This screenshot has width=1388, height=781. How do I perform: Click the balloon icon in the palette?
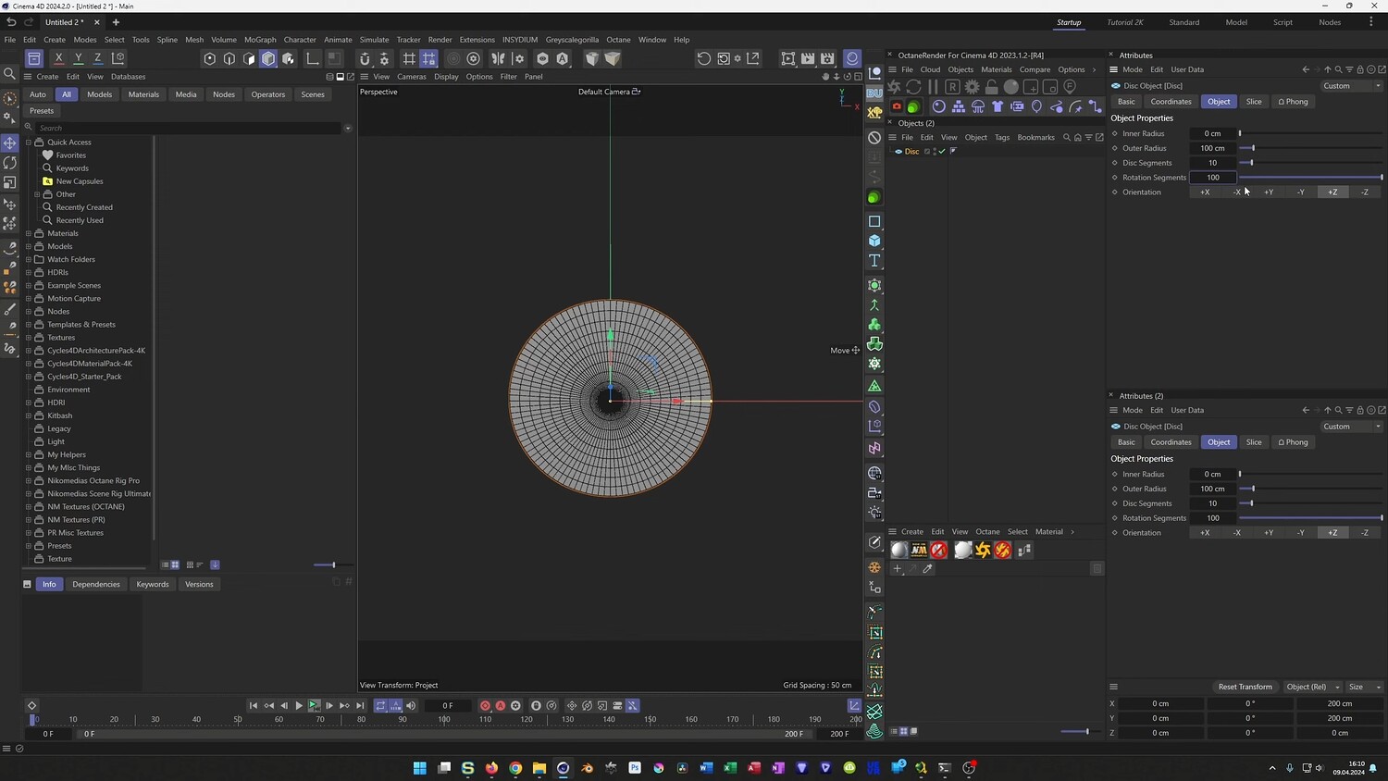(1036, 106)
